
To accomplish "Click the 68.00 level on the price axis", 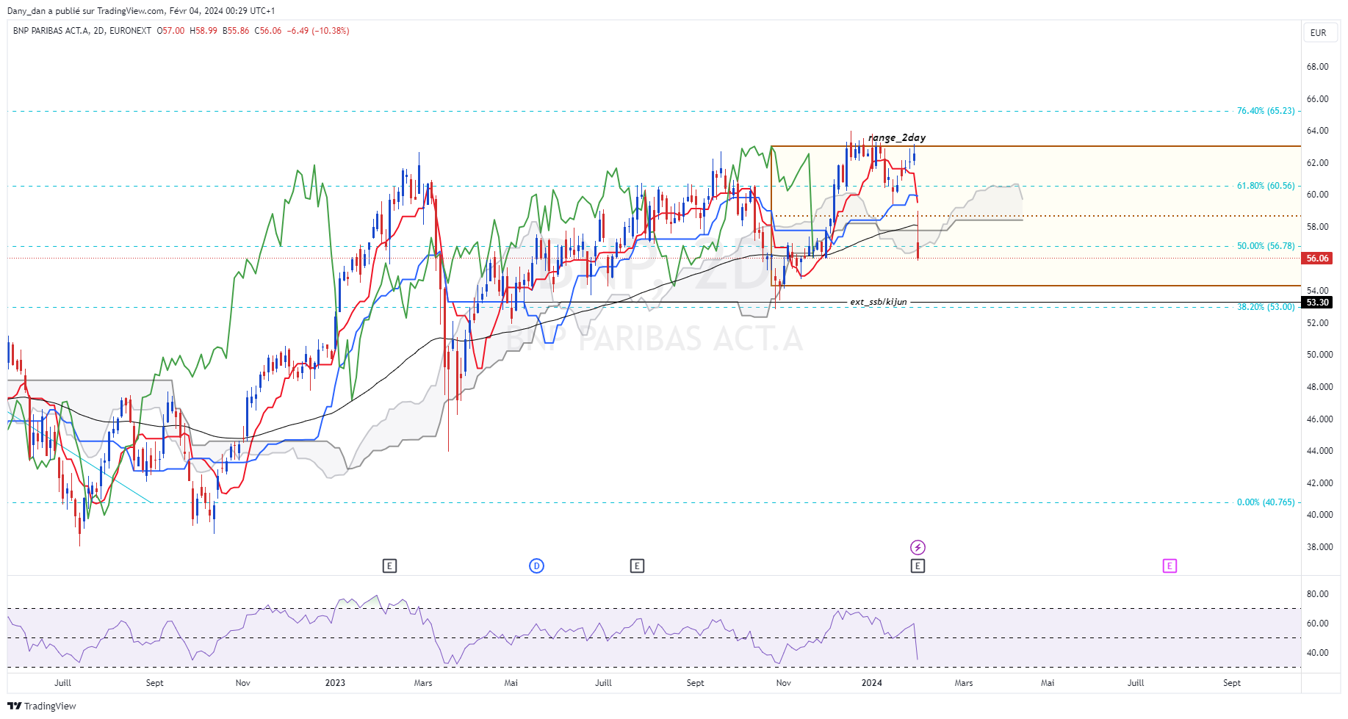I will coord(1317,67).
